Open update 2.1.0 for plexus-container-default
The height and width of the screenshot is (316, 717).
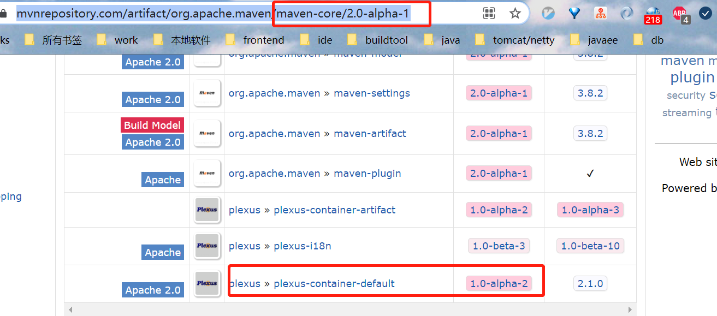[590, 284]
